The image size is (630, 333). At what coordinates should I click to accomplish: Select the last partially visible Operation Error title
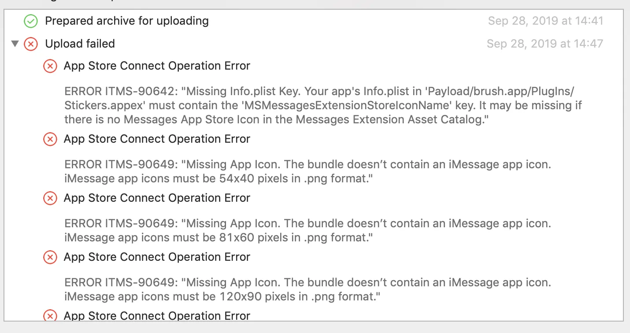click(157, 316)
